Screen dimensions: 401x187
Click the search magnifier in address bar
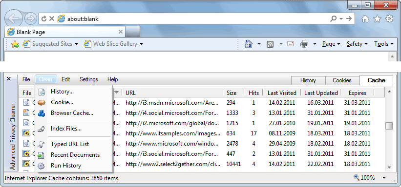pos(333,19)
